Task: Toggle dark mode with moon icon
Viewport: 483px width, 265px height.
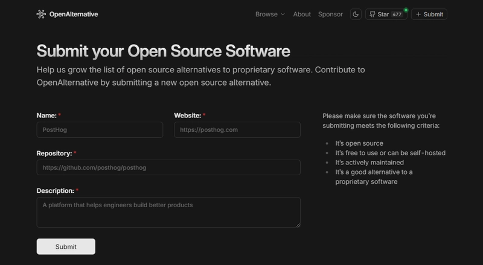Action: point(356,14)
